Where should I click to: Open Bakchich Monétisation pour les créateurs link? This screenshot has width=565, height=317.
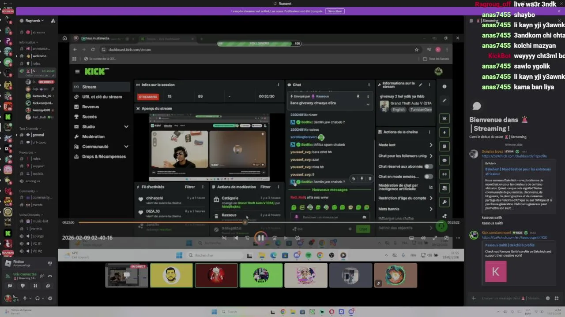[x=518, y=171]
